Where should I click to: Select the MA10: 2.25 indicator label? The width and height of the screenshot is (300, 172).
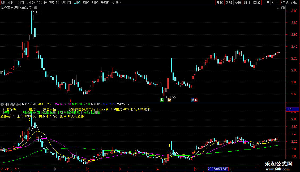tap(45, 104)
